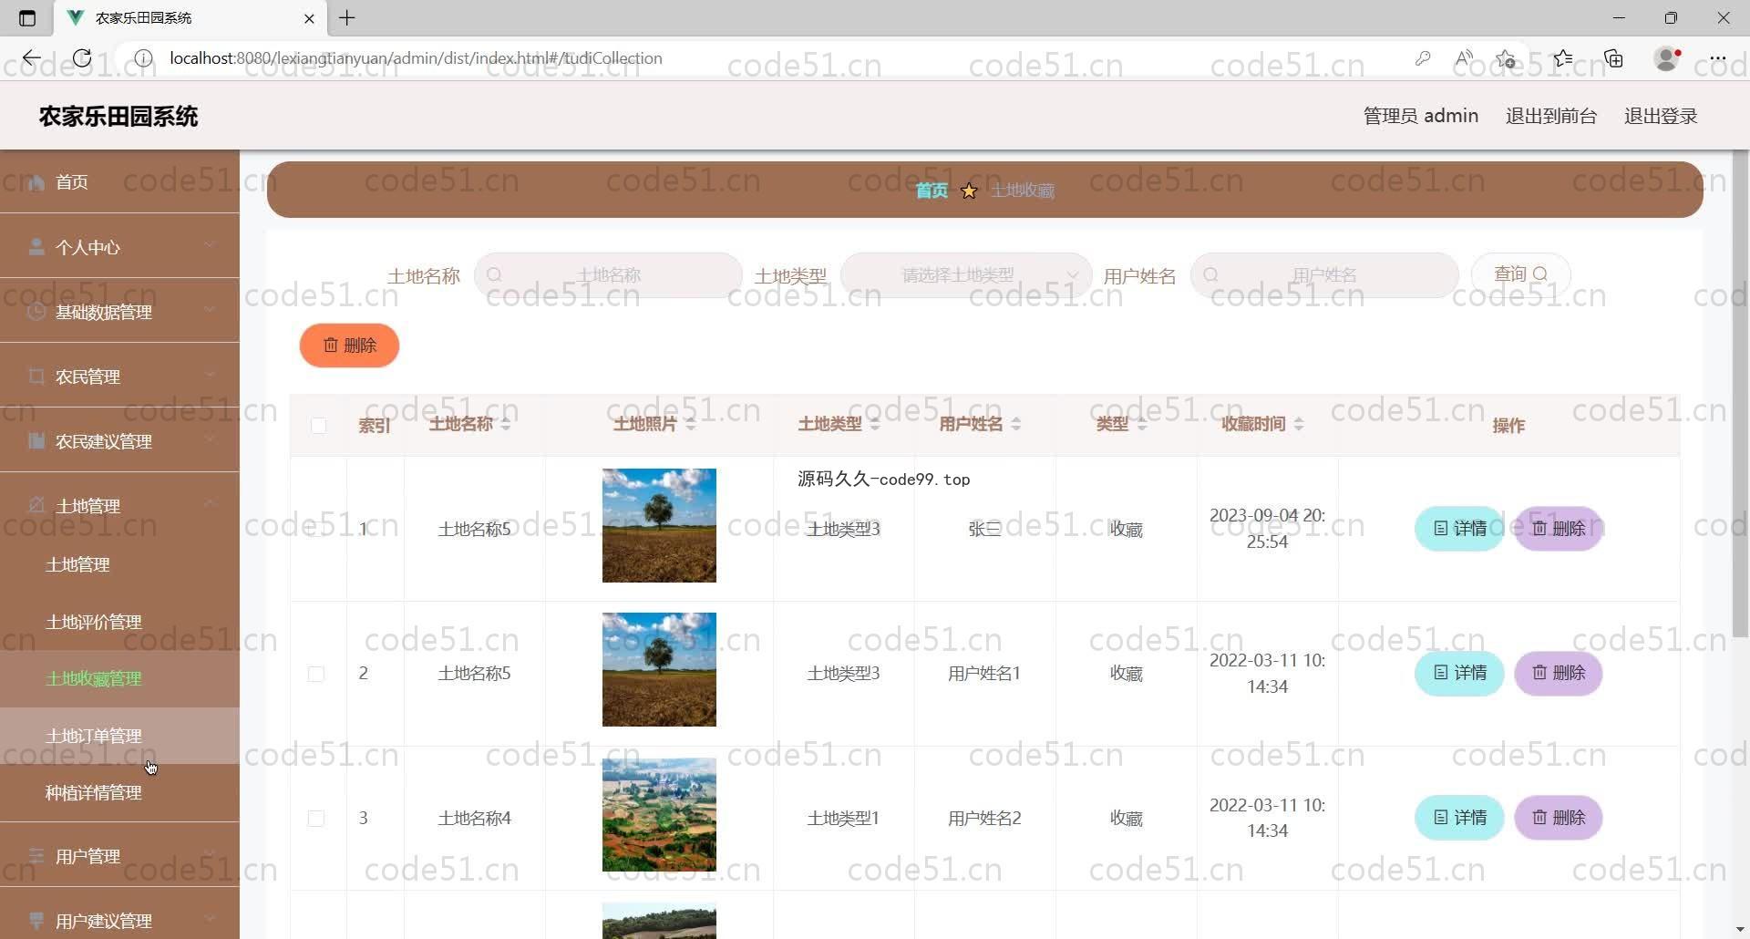The height and width of the screenshot is (939, 1750).
Task: Select 土地收藏管理 submenu item
Action: pyautogui.click(x=119, y=678)
